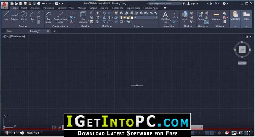The height and width of the screenshot is (137, 255).
Task: Select the Rectangle tool in Draw
Action: (38, 17)
